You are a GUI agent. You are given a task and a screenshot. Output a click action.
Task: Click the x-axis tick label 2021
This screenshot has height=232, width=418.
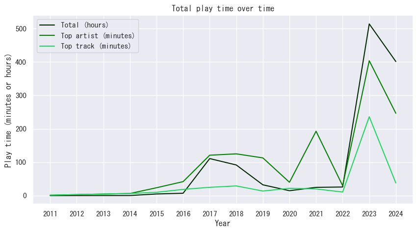coord(316,214)
